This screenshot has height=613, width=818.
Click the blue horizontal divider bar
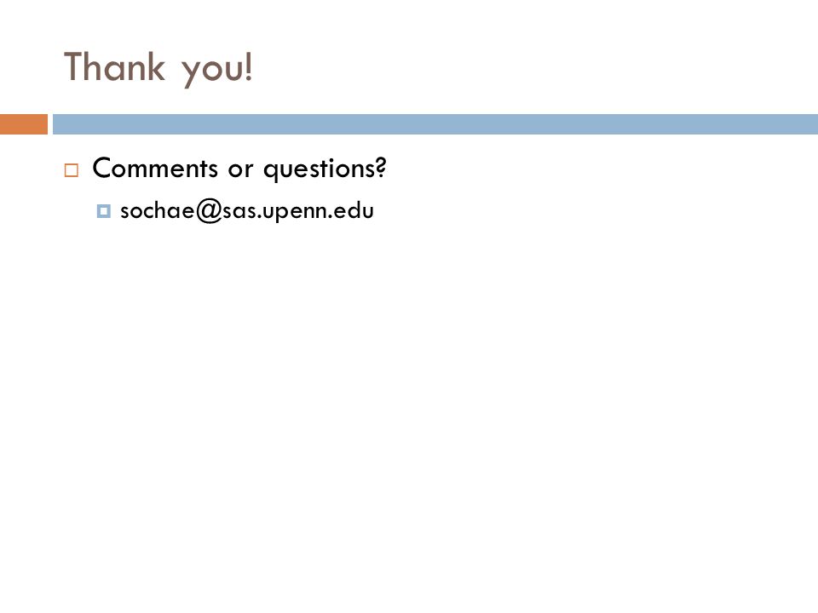pyautogui.click(x=435, y=124)
